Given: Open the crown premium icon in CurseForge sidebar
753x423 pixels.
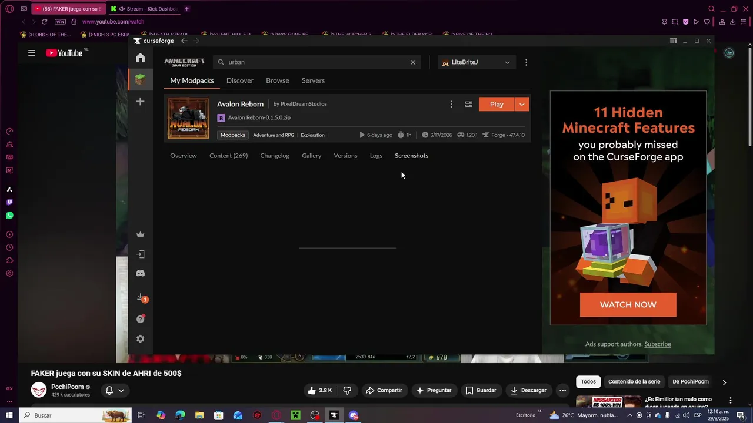Looking at the screenshot, I should (140, 234).
